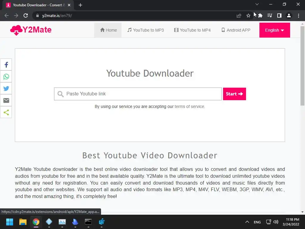
Task: Click the graph monitor taskbar icon
Action: (x=62, y=222)
